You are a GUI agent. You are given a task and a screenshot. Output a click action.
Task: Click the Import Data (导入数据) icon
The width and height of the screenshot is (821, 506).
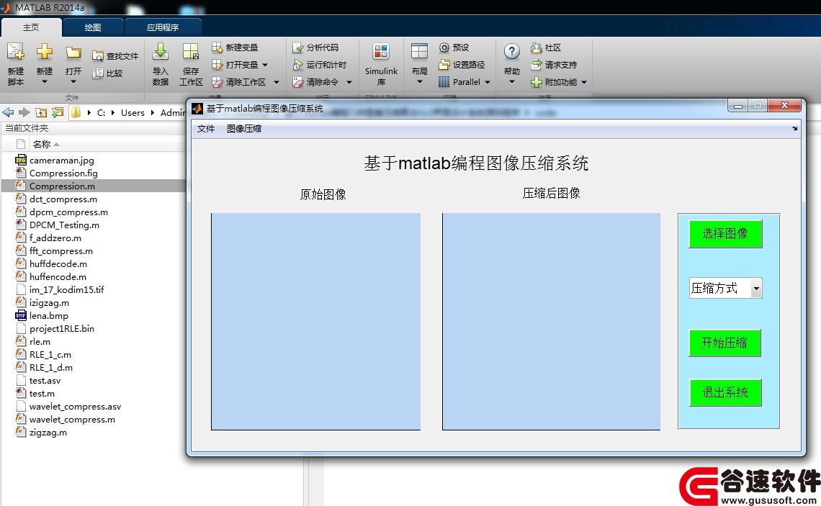click(x=160, y=52)
